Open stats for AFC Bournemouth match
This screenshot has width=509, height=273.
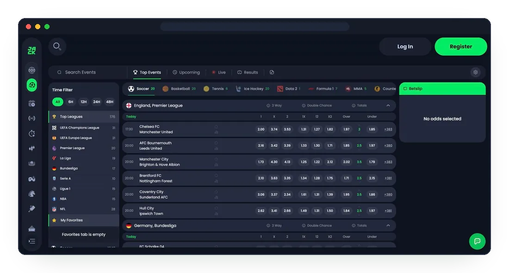point(216,149)
